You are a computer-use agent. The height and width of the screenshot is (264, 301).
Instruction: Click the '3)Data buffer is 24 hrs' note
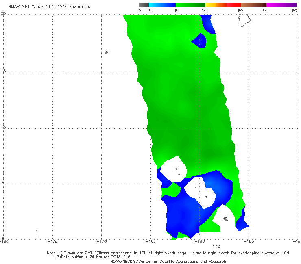click(x=94, y=257)
